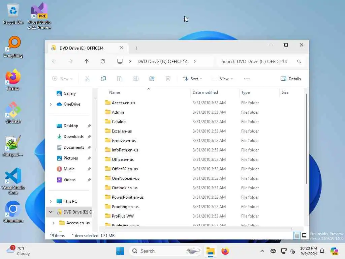Open Documents quick access link

tap(74, 147)
